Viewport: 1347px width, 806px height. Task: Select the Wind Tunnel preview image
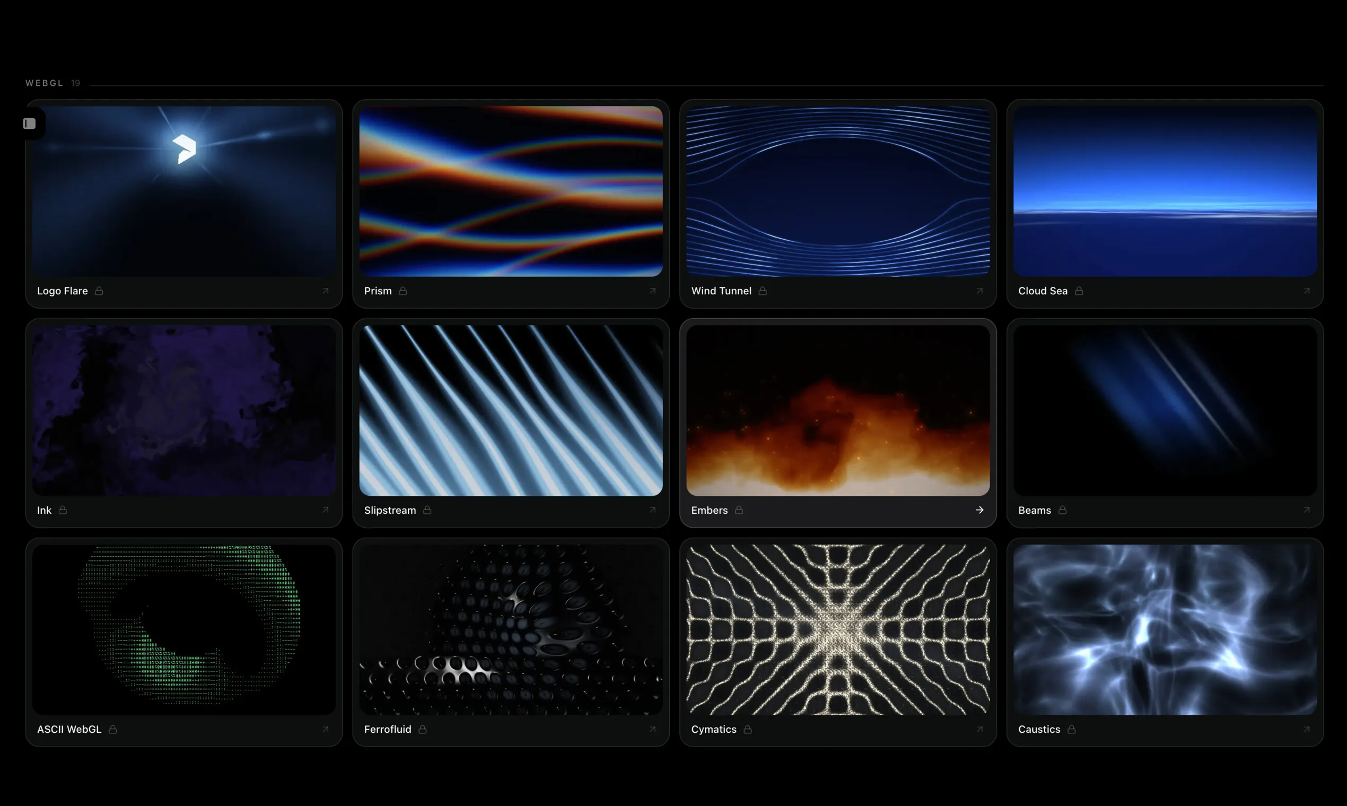click(838, 191)
